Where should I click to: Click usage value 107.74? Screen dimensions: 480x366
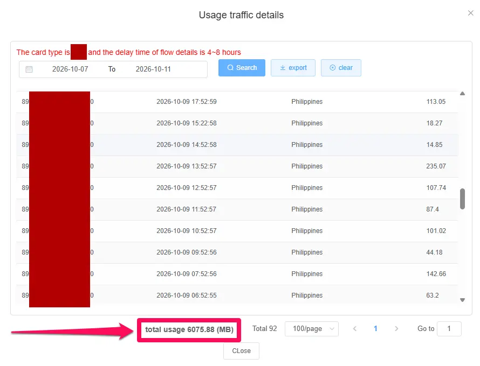point(436,188)
